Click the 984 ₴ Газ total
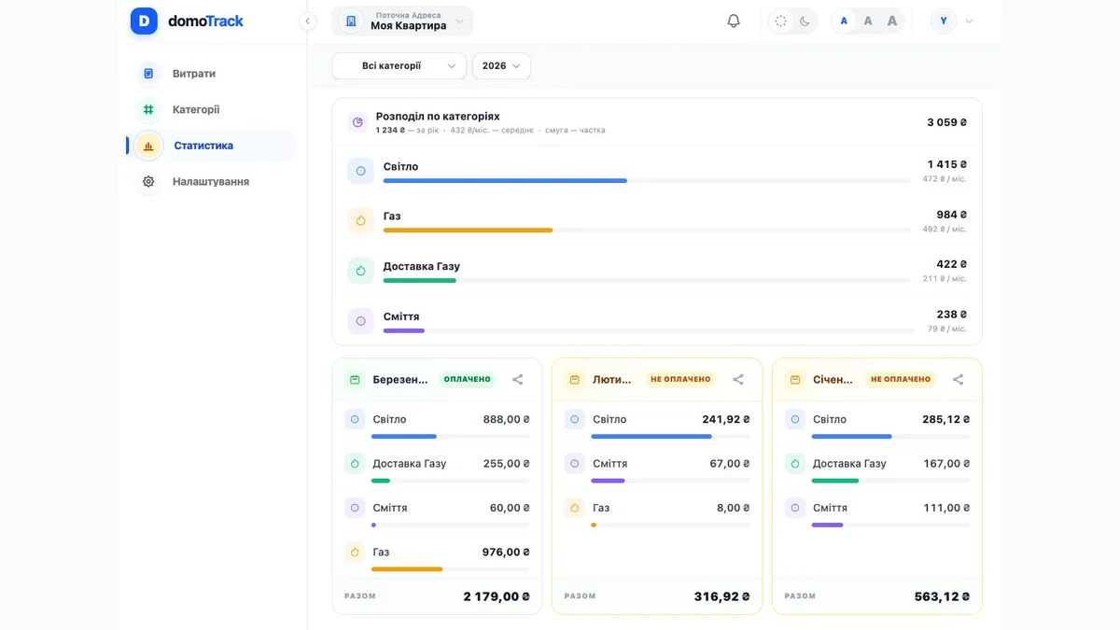 [952, 215]
